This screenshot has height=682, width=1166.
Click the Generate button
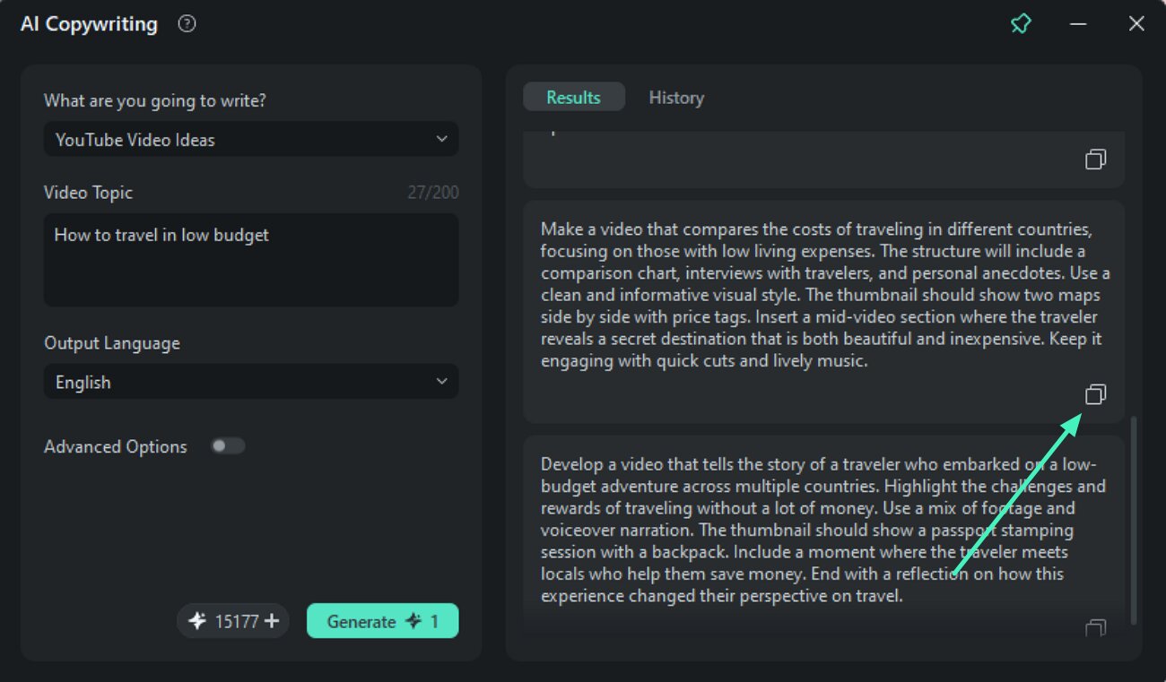point(382,621)
